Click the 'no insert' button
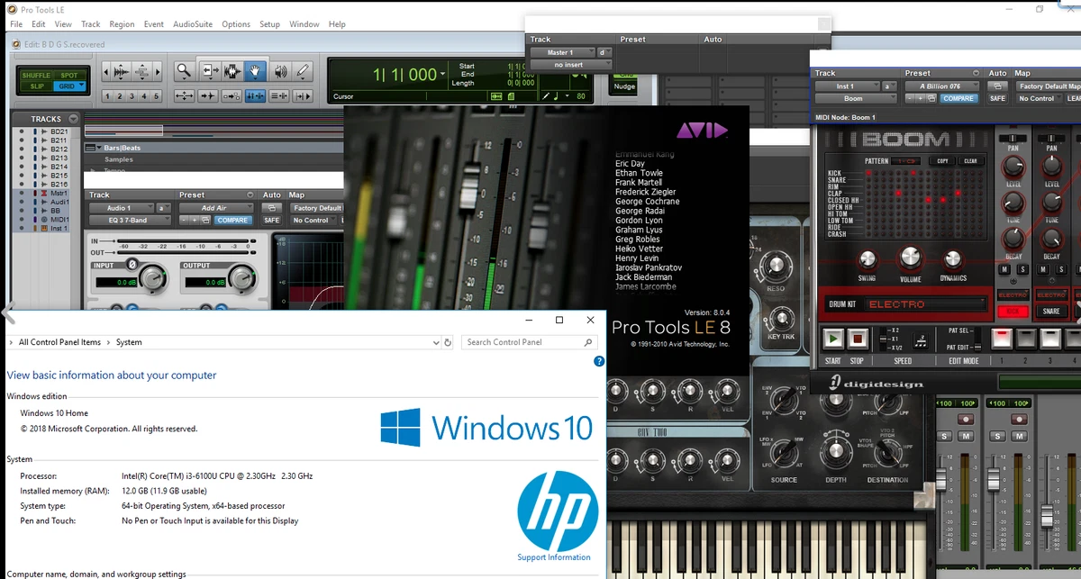The width and height of the screenshot is (1081, 579). [570, 64]
